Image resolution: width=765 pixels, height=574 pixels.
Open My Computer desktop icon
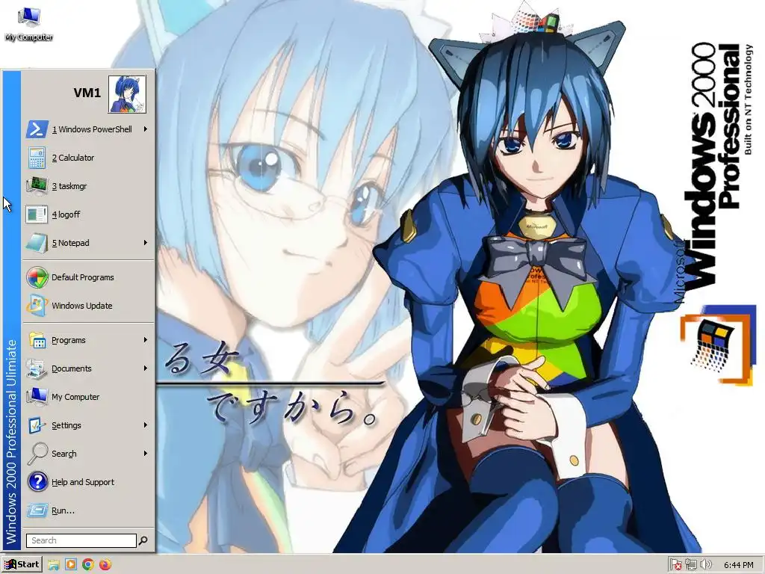pos(28,25)
